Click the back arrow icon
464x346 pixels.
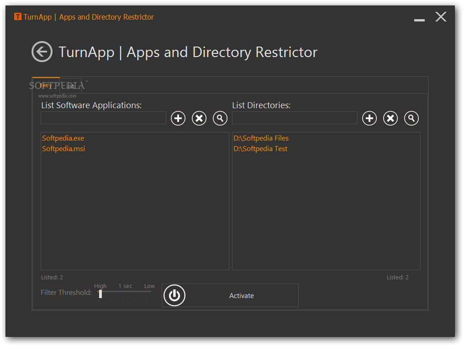[42, 52]
